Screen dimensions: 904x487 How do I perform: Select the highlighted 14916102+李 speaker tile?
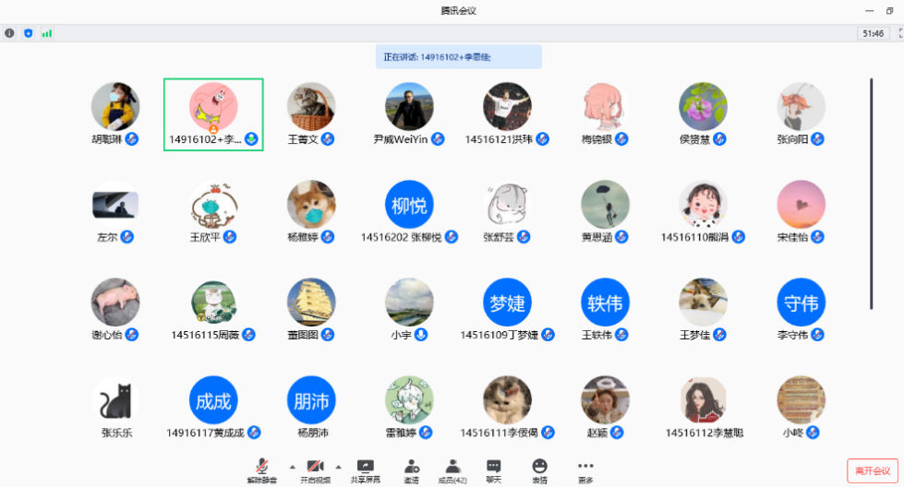point(213,114)
